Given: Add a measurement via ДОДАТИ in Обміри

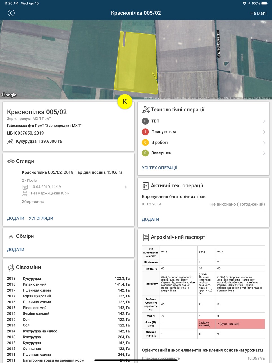Looking at the screenshot, I should [16, 250].
